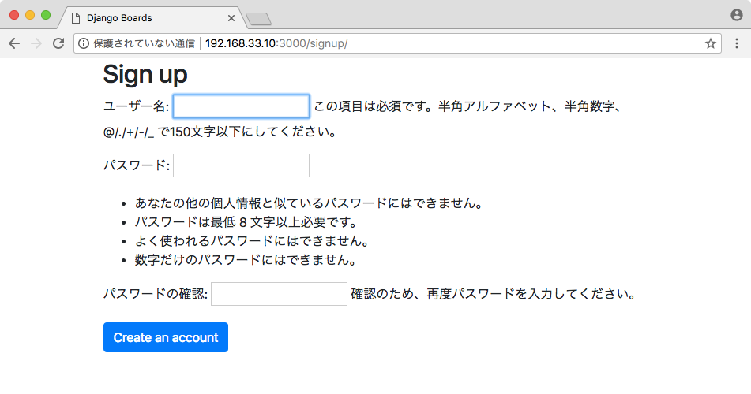View site info for the insecure connection
Image resolution: width=751 pixels, height=394 pixels.
point(84,43)
